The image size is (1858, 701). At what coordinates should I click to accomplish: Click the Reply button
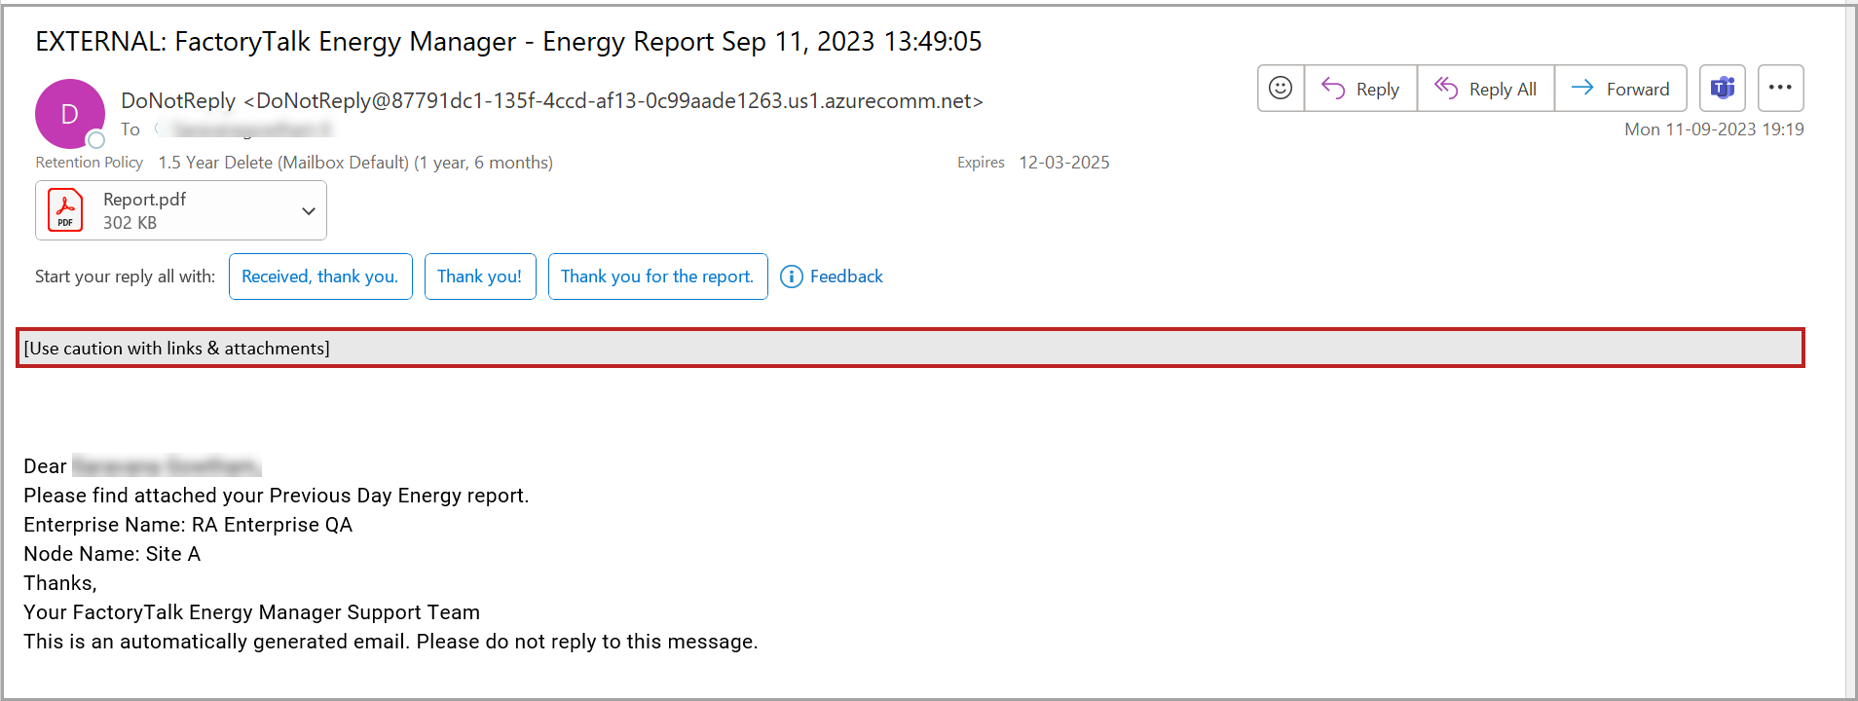tap(1360, 89)
